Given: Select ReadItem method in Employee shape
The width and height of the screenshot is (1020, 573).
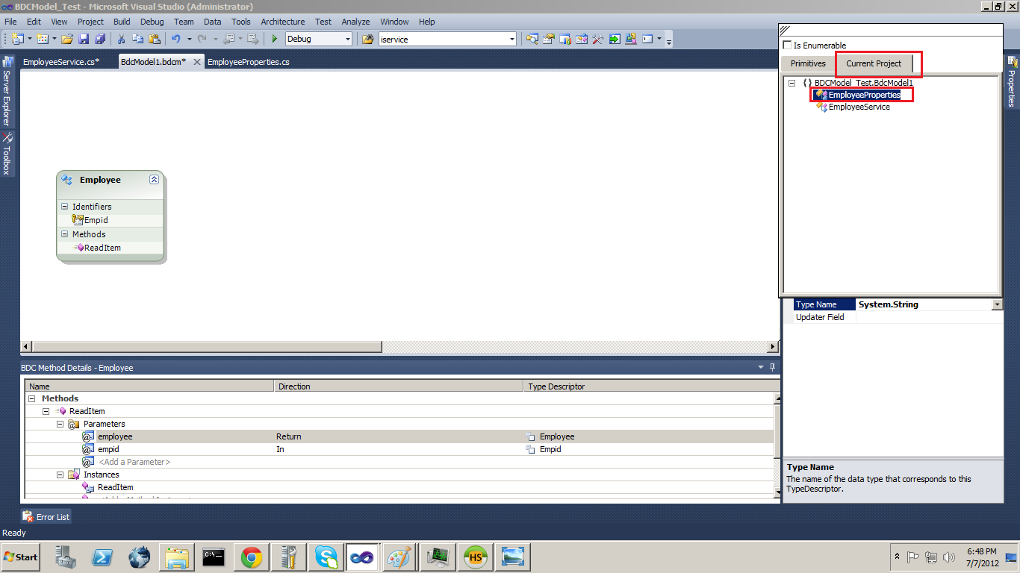Looking at the screenshot, I should pyautogui.click(x=102, y=248).
